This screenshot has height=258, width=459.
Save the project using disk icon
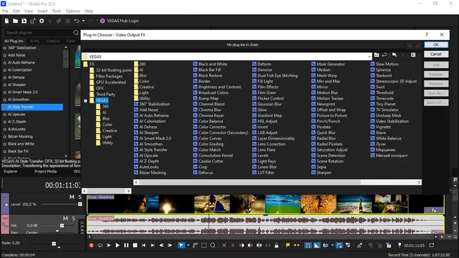pos(24,21)
